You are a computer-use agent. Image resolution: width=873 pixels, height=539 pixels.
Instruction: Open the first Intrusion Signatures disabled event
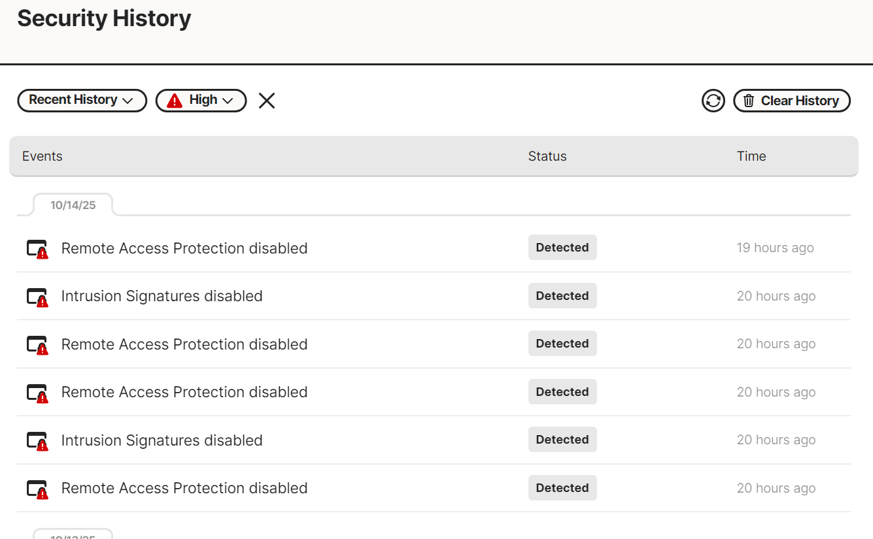(x=162, y=296)
